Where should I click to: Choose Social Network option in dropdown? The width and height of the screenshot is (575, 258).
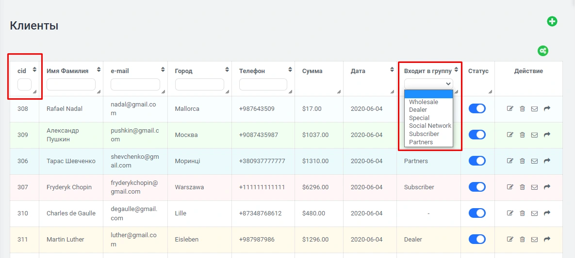(x=430, y=126)
